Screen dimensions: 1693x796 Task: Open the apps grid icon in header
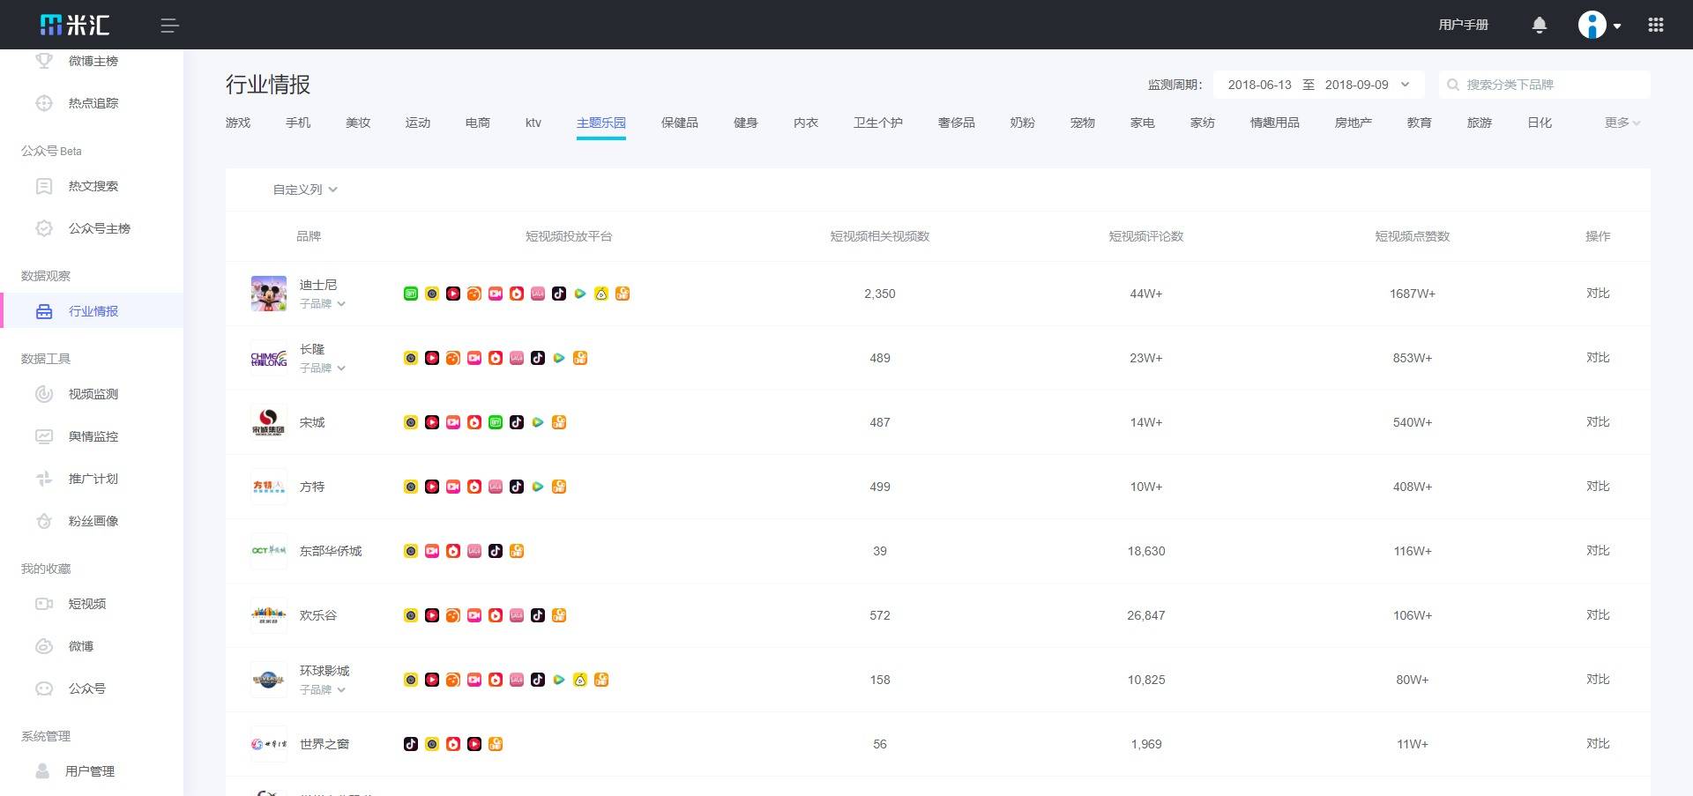(1656, 25)
